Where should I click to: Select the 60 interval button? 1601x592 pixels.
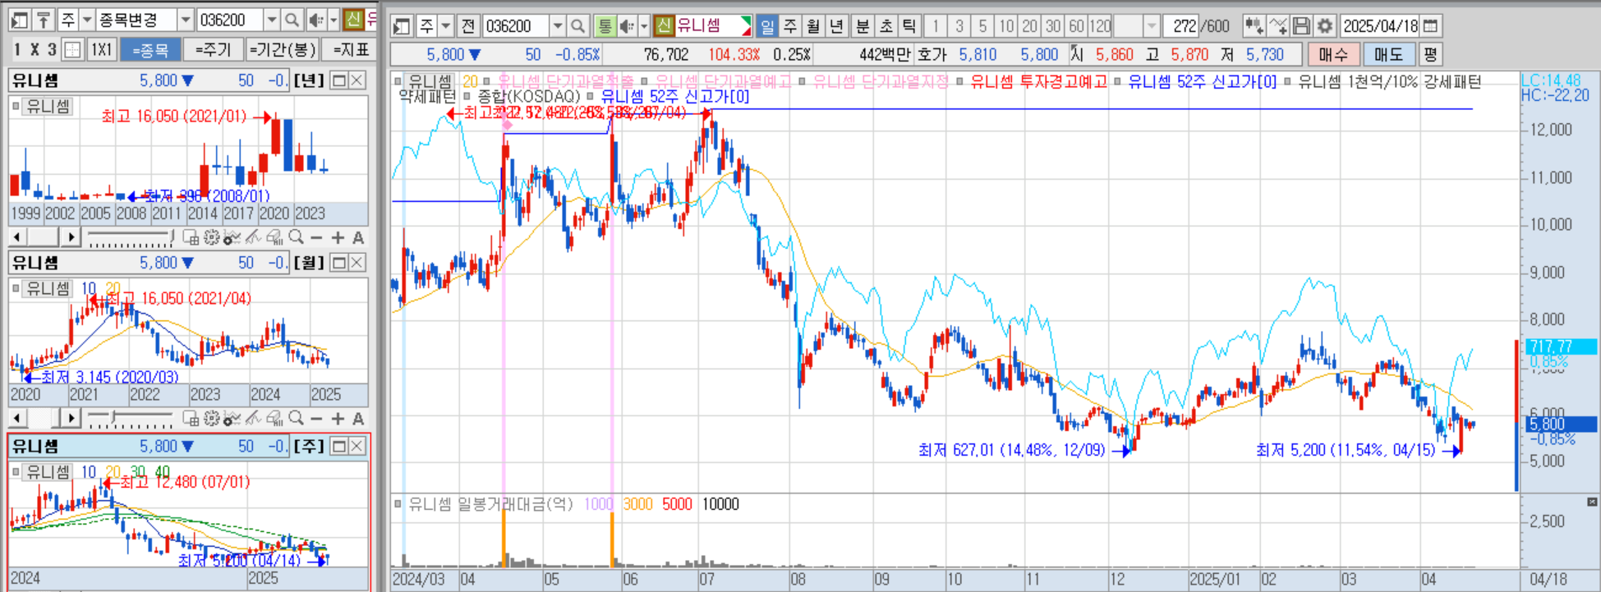tap(1076, 26)
